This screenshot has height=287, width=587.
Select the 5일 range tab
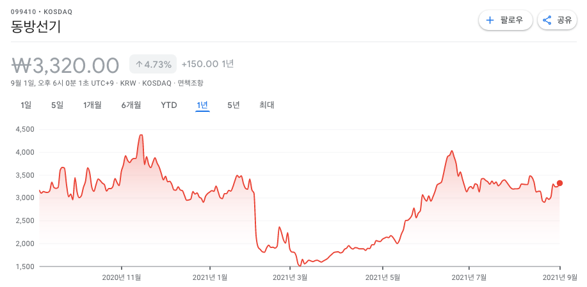click(x=57, y=105)
